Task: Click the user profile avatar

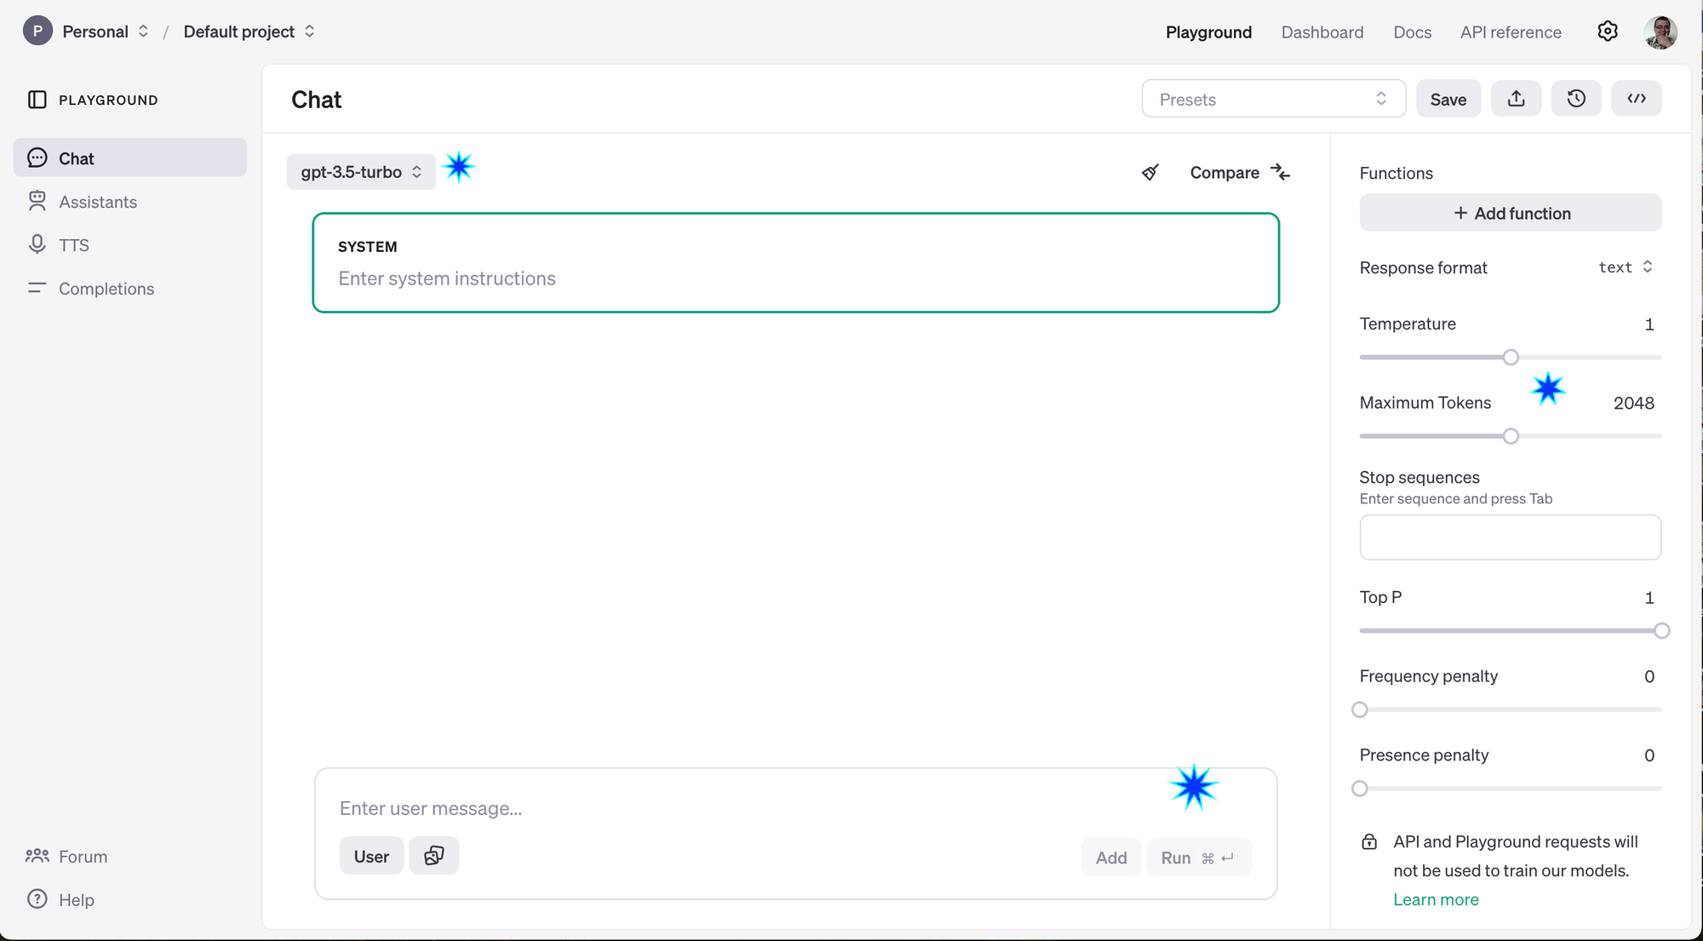Action: tap(1660, 32)
